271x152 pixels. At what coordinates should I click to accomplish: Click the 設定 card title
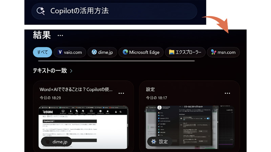(x=150, y=90)
